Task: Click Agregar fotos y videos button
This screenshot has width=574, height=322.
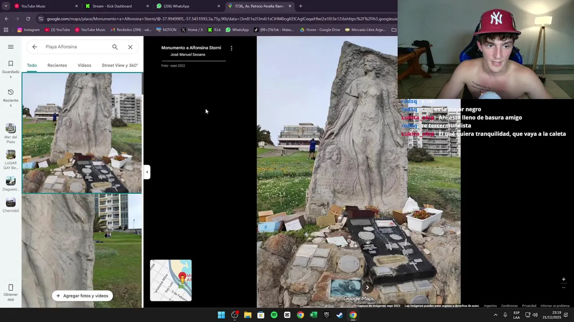Action: point(82,296)
